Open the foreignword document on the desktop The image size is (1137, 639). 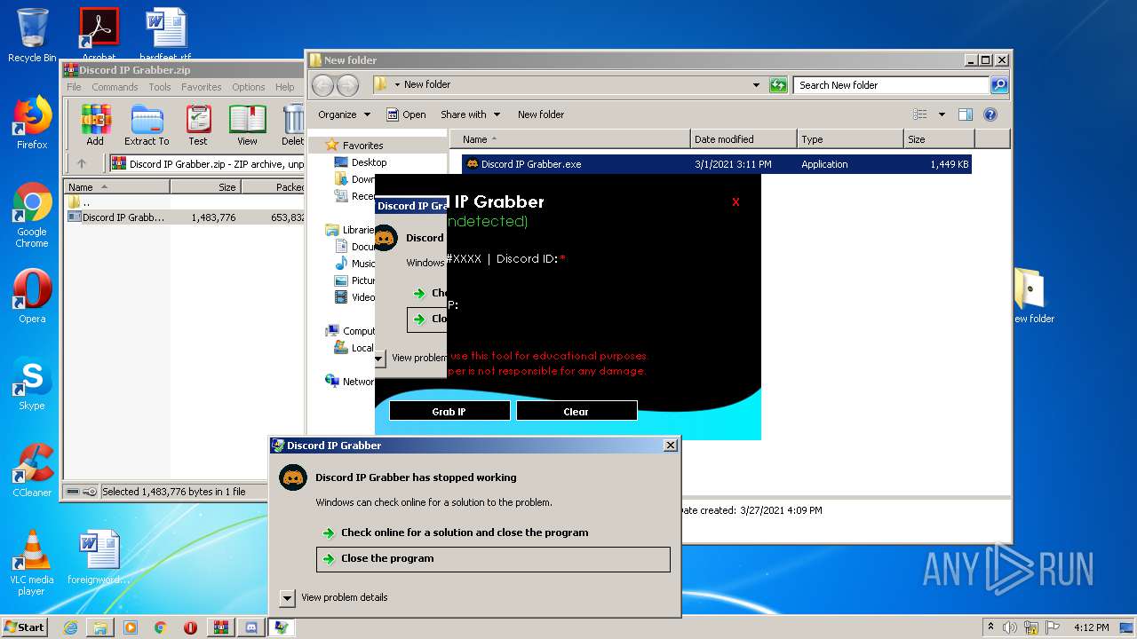(99, 557)
